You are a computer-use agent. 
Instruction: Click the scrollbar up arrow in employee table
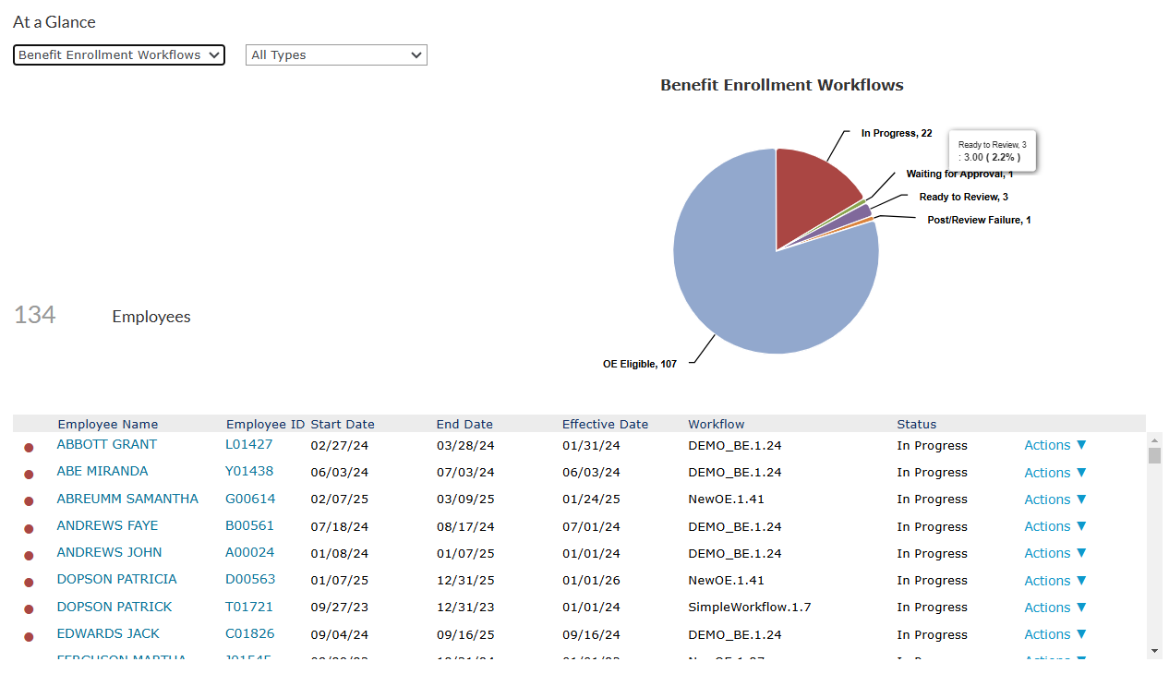click(x=1153, y=440)
